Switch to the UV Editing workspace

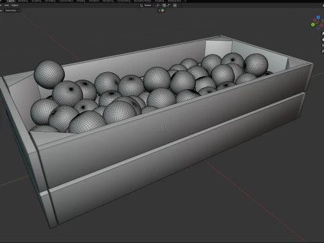point(50,1)
